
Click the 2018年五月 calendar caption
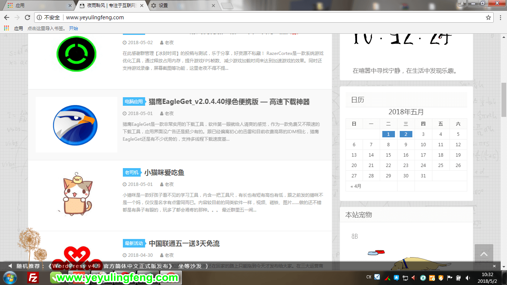[406, 112]
